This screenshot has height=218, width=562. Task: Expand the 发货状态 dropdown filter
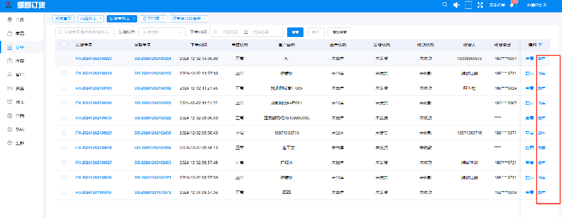pyautogui.click(x=162, y=32)
